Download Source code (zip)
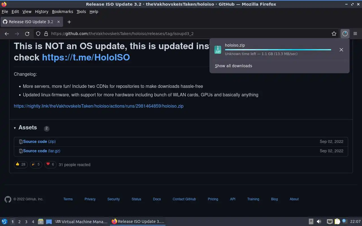362x226 pixels. point(39,142)
